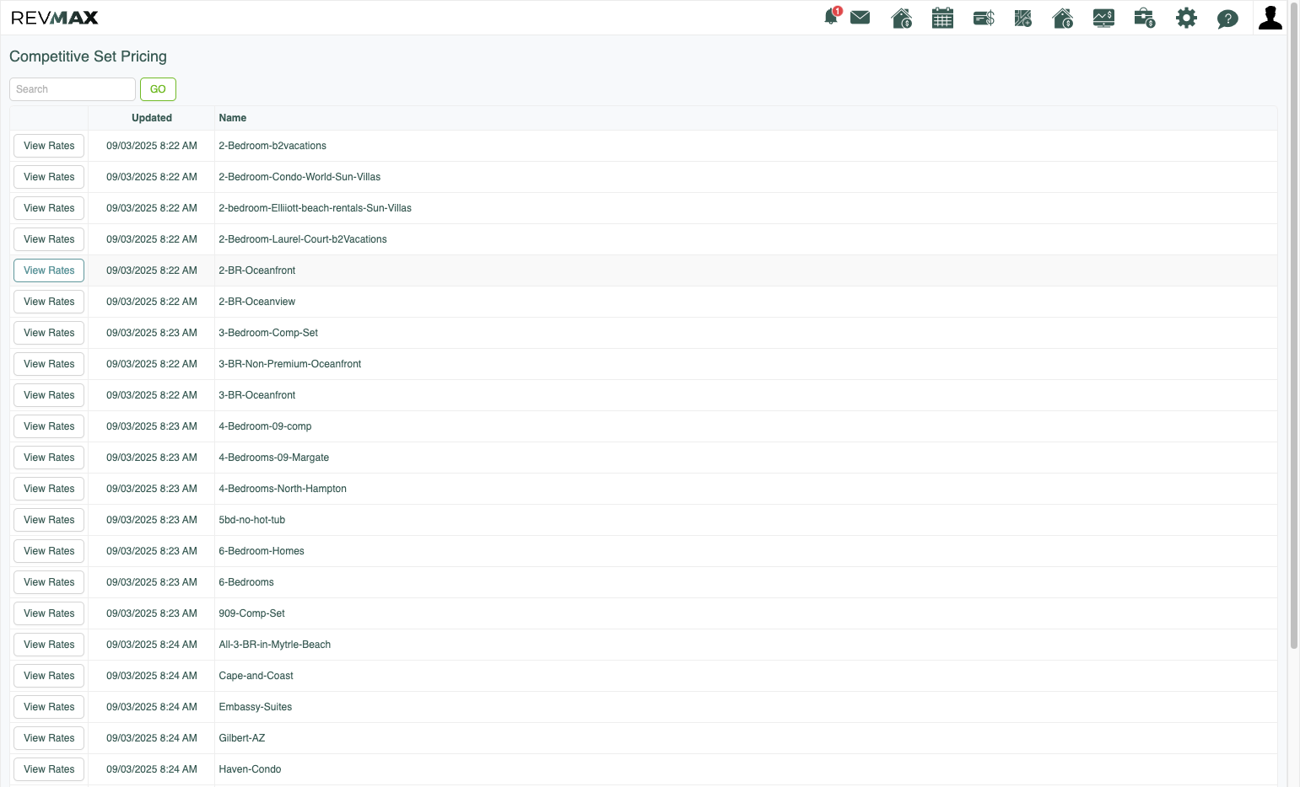Open the mail envelope messages icon
The height and width of the screenshot is (787, 1300).
click(x=860, y=18)
